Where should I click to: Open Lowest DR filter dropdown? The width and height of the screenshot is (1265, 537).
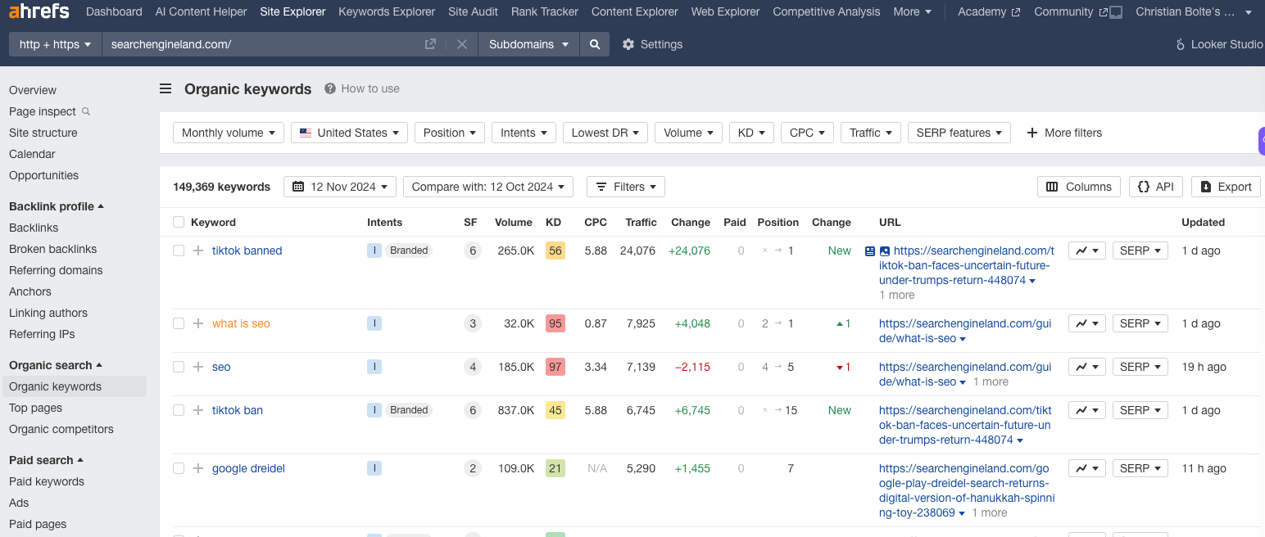605,133
